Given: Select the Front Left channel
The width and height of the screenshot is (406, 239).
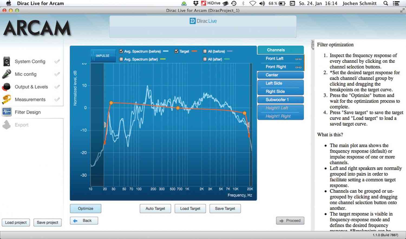Looking at the screenshot, I should [280, 58].
